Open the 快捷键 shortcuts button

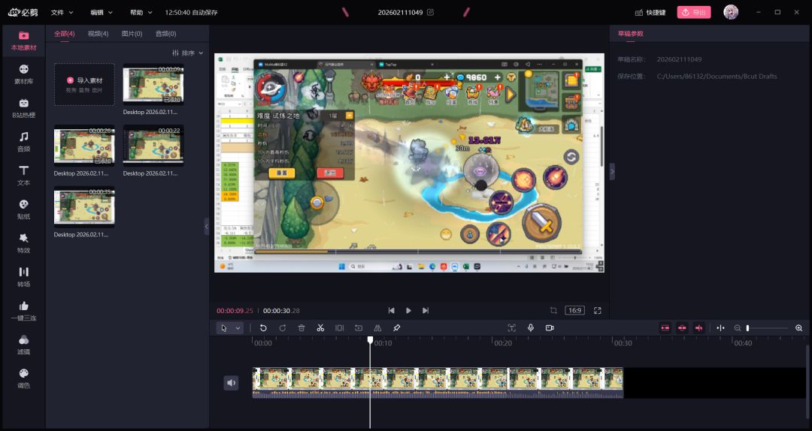tap(650, 12)
